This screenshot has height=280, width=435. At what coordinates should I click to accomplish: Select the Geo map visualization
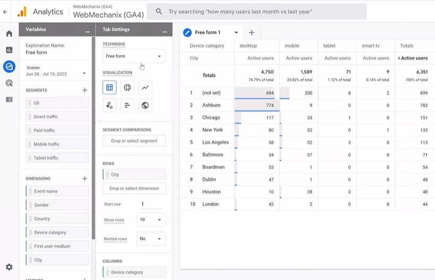coord(145,105)
